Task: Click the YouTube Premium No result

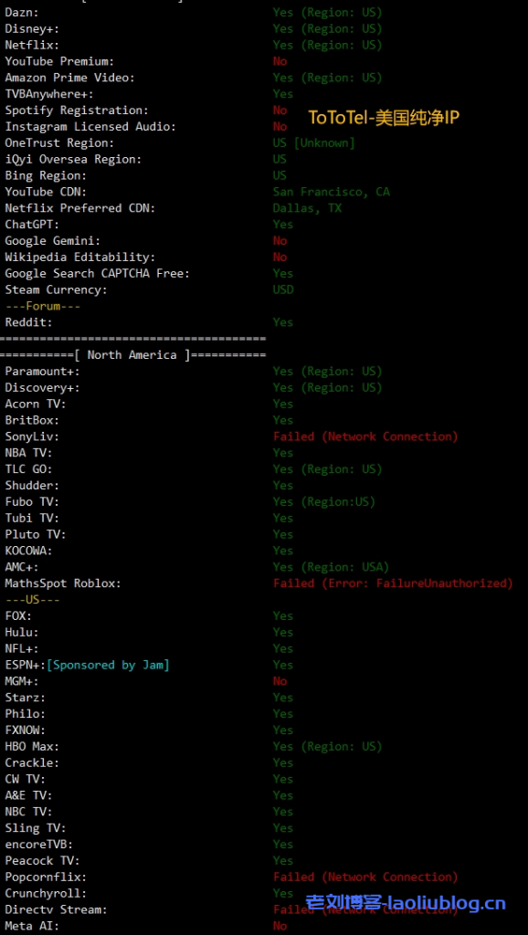Action: click(280, 61)
